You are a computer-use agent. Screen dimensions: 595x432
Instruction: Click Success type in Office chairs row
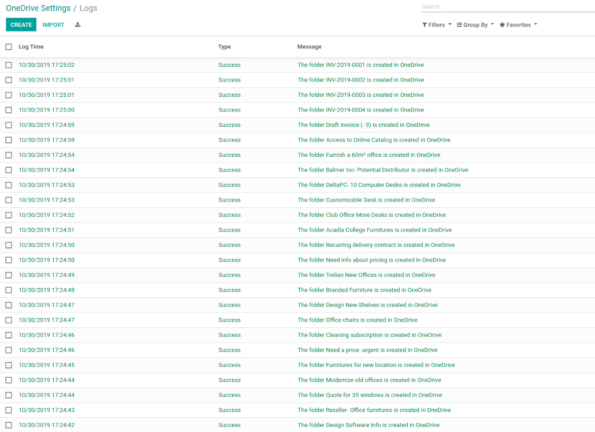click(229, 320)
